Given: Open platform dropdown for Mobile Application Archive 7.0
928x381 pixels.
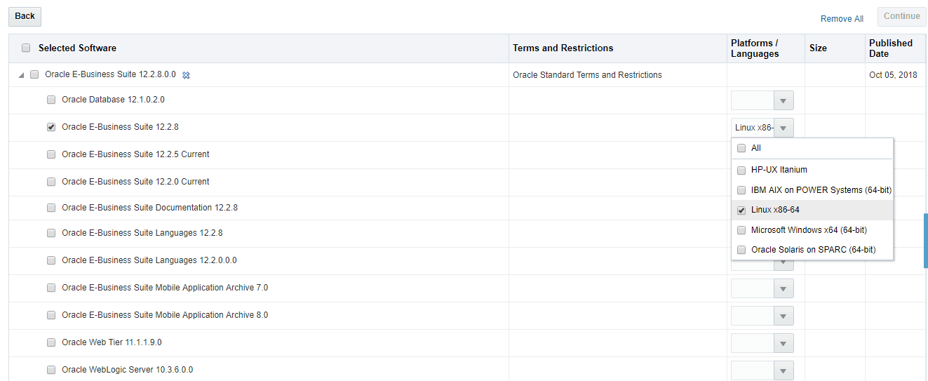Looking at the screenshot, I should tap(784, 288).
